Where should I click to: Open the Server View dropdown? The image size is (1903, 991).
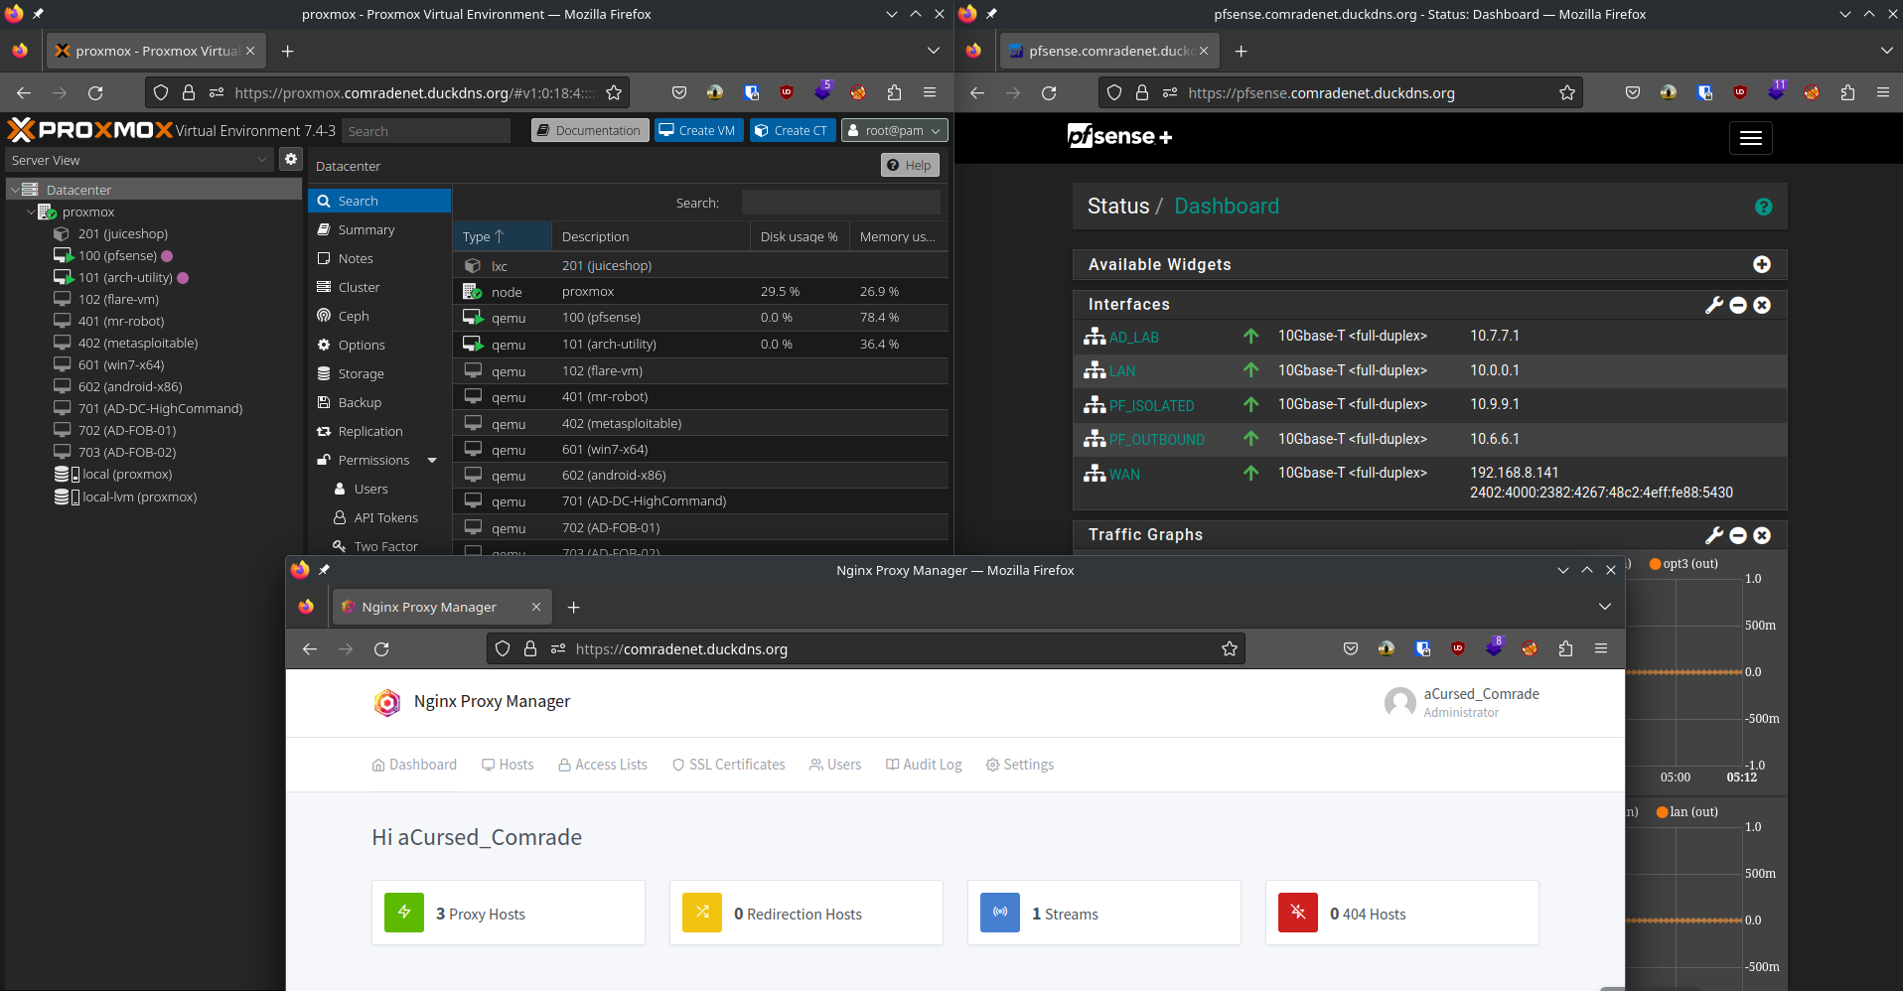(x=138, y=160)
